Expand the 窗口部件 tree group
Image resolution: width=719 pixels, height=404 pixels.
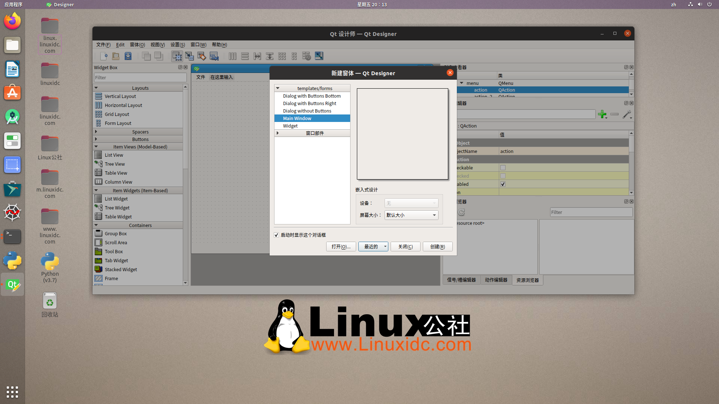[277, 133]
